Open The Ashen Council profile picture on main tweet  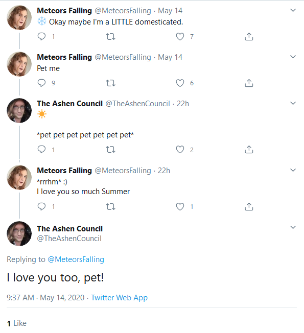pos(19,233)
